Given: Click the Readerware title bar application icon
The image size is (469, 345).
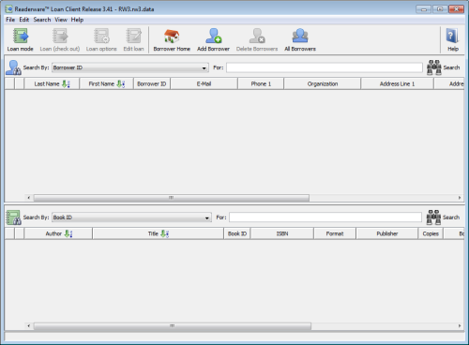Looking at the screenshot, I should tap(8, 8).
